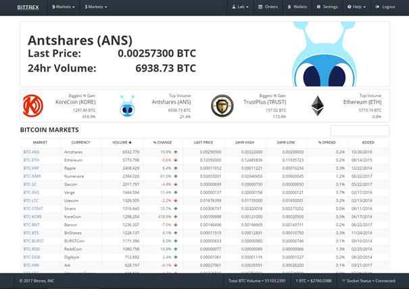
Task: Click the Volume column sort arrow
Action: click(x=130, y=142)
